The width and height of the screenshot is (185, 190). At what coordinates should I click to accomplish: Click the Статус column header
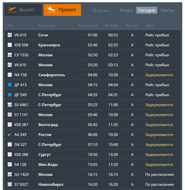[150, 25]
